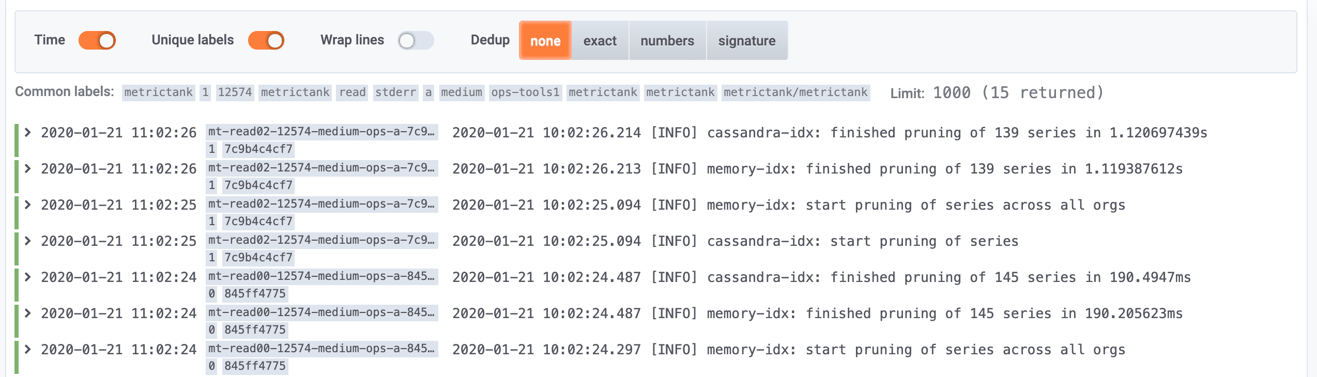Enable the Wrap lines switch
Viewport: 1317px width, 377px height.
(x=416, y=40)
